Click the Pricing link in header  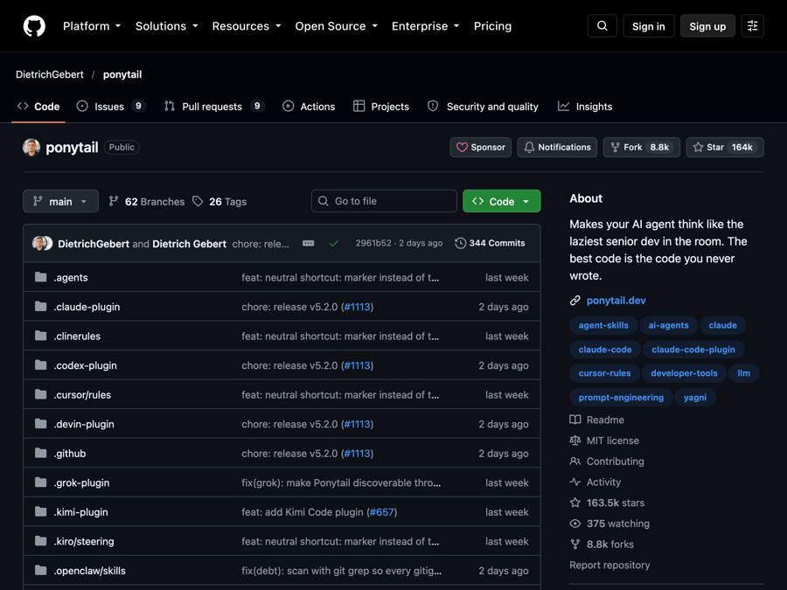(x=492, y=26)
